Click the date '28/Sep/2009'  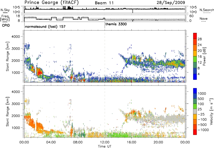point(171,3)
